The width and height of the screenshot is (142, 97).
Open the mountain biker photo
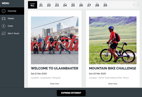pos(113,40)
